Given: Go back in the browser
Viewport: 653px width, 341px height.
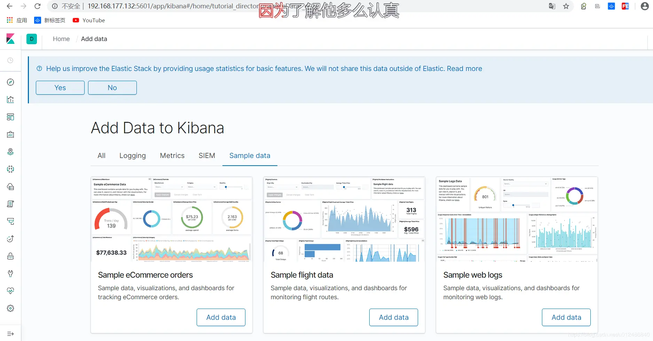Looking at the screenshot, I should (x=9, y=6).
